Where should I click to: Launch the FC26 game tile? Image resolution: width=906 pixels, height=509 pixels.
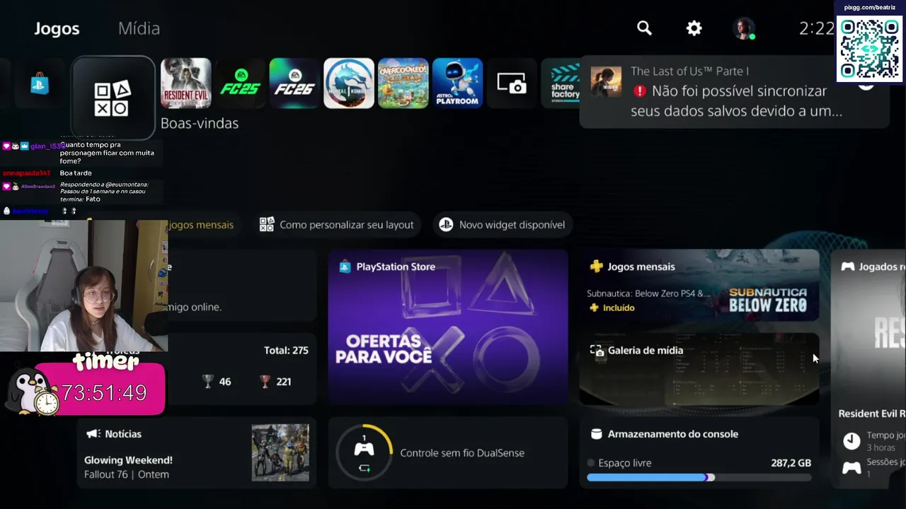(x=294, y=83)
